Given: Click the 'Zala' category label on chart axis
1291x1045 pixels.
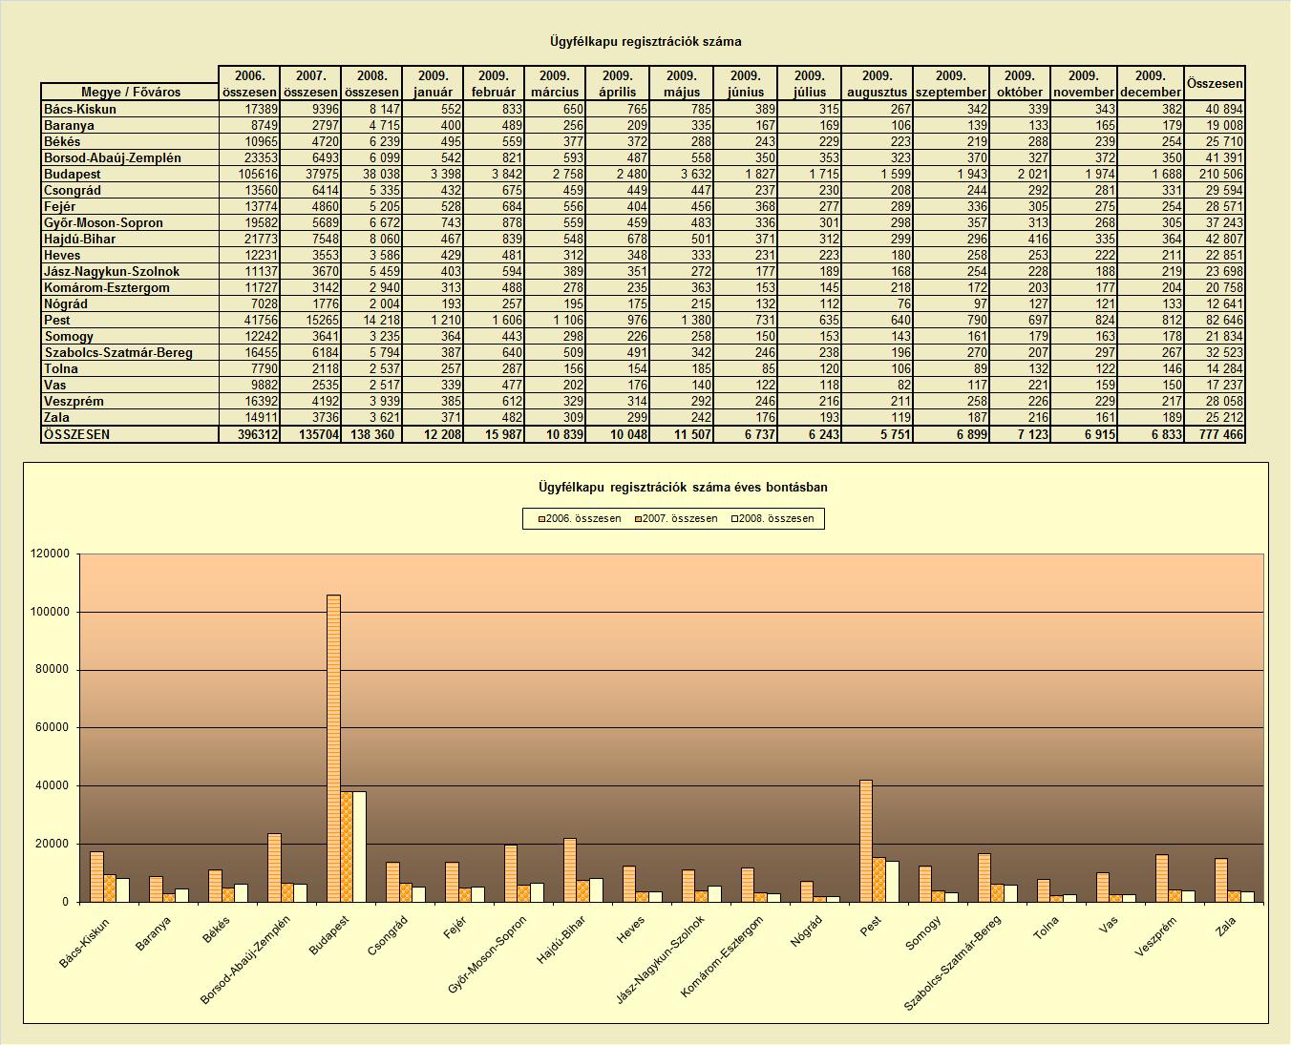Looking at the screenshot, I should coord(1226,926).
